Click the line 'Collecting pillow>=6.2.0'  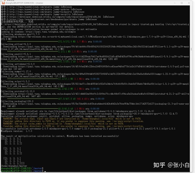coord(16,44)
